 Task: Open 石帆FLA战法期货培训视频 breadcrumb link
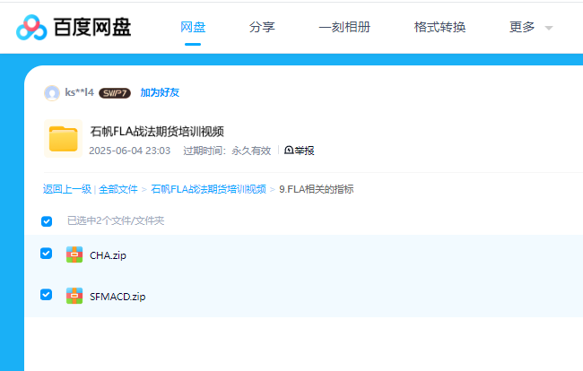pyautogui.click(x=208, y=189)
